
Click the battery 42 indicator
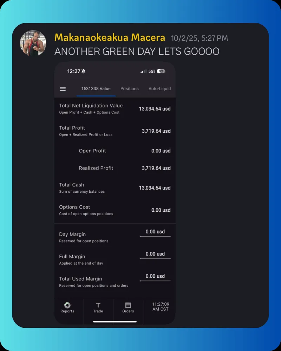point(161,71)
